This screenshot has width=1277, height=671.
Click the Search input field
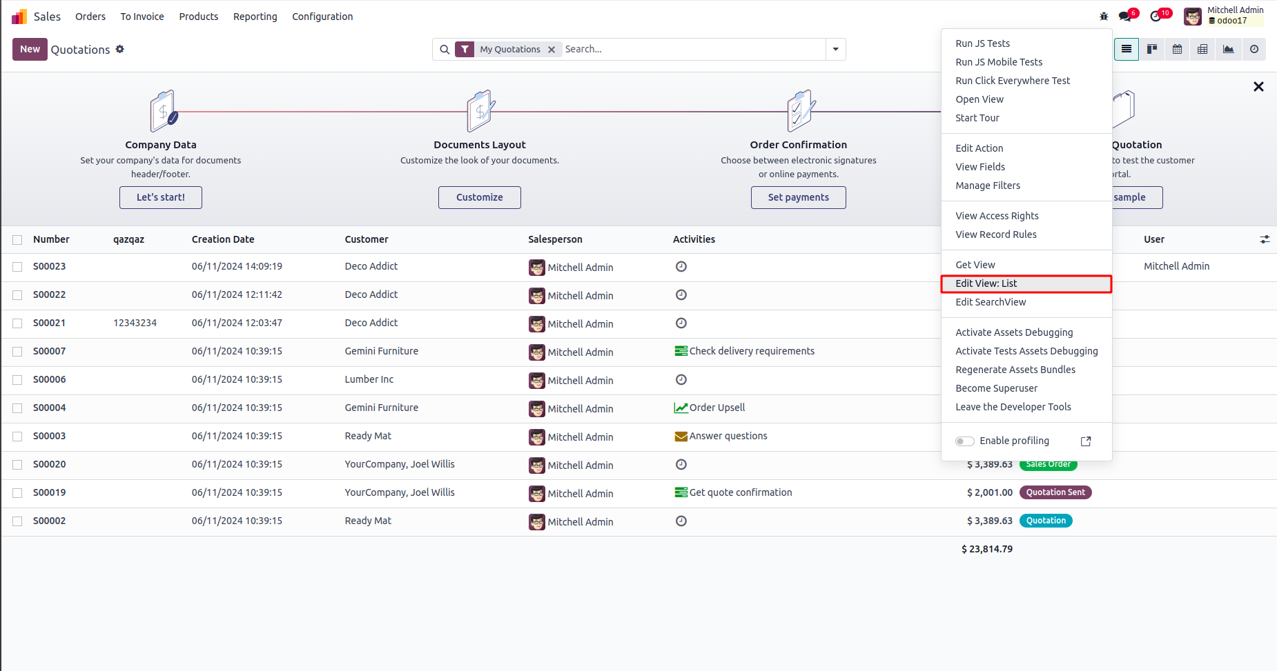[690, 49]
